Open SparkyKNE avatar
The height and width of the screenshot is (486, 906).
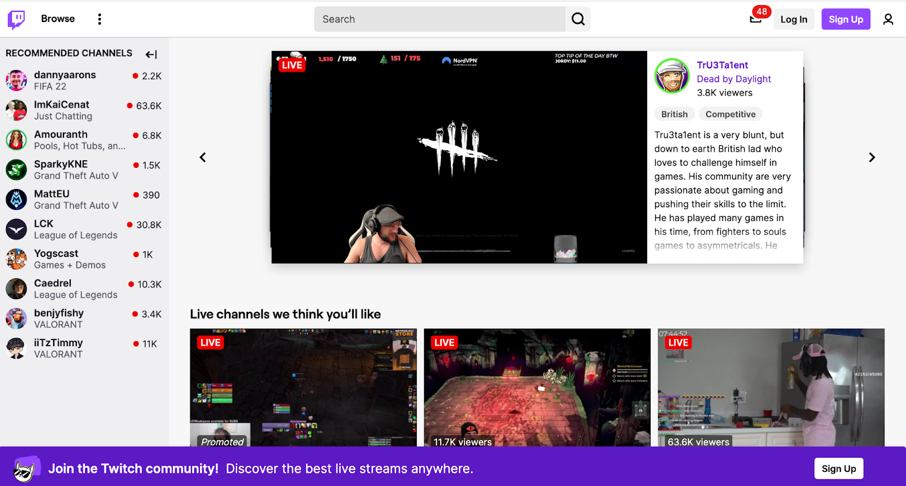pyautogui.click(x=16, y=170)
